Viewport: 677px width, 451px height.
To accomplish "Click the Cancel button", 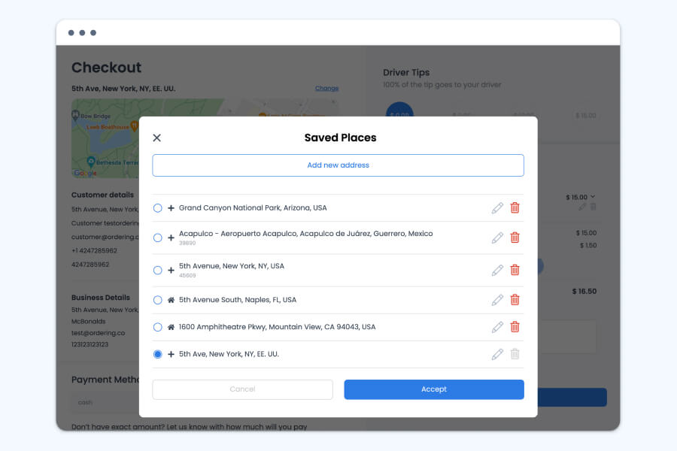I will coord(242,389).
